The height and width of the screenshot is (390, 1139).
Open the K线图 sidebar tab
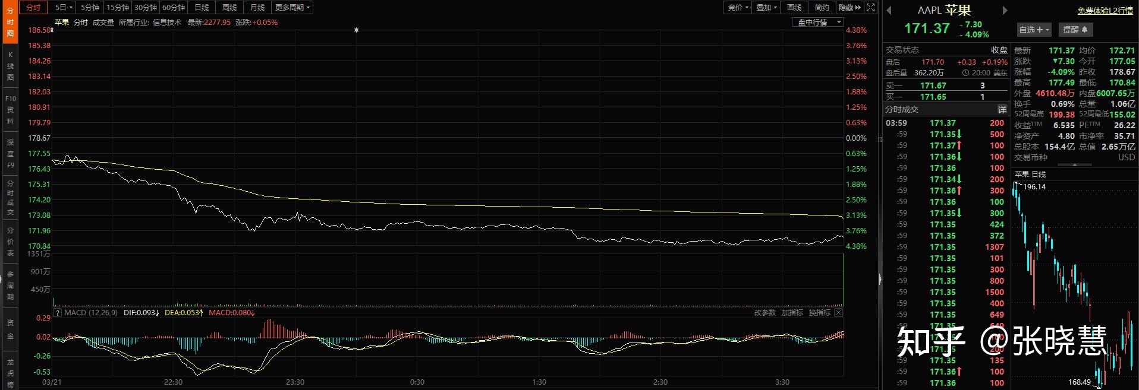[10, 66]
